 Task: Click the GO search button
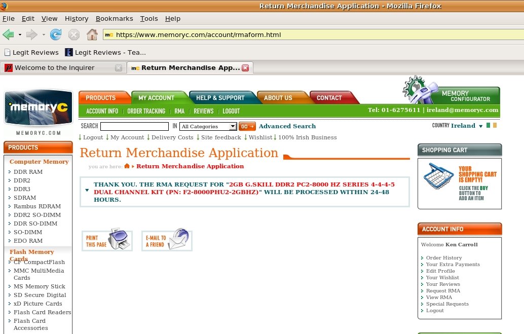(x=247, y=126)
